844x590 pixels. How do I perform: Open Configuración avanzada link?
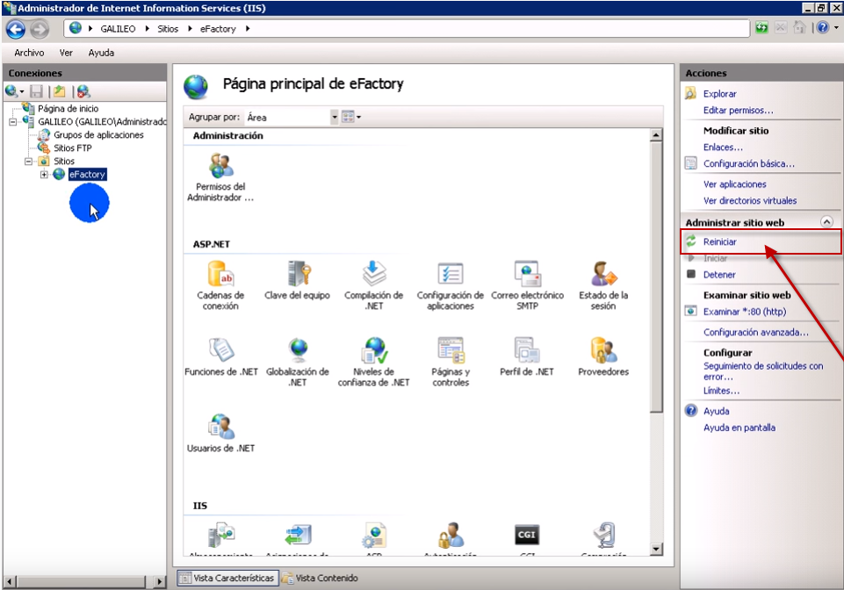[x=755, y=332]
